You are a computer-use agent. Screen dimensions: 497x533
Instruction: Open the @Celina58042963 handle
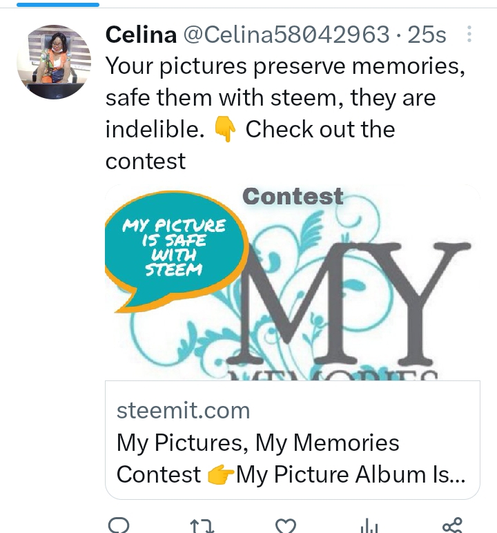[286, 35]
